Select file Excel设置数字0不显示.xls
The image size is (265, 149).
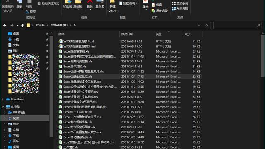tap(130, 102)
